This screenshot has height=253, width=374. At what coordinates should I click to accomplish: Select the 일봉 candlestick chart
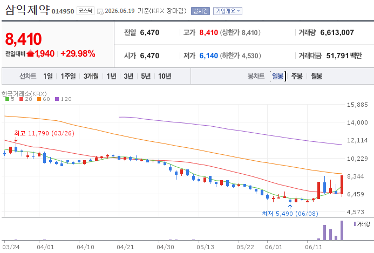[x=277, y=76]
